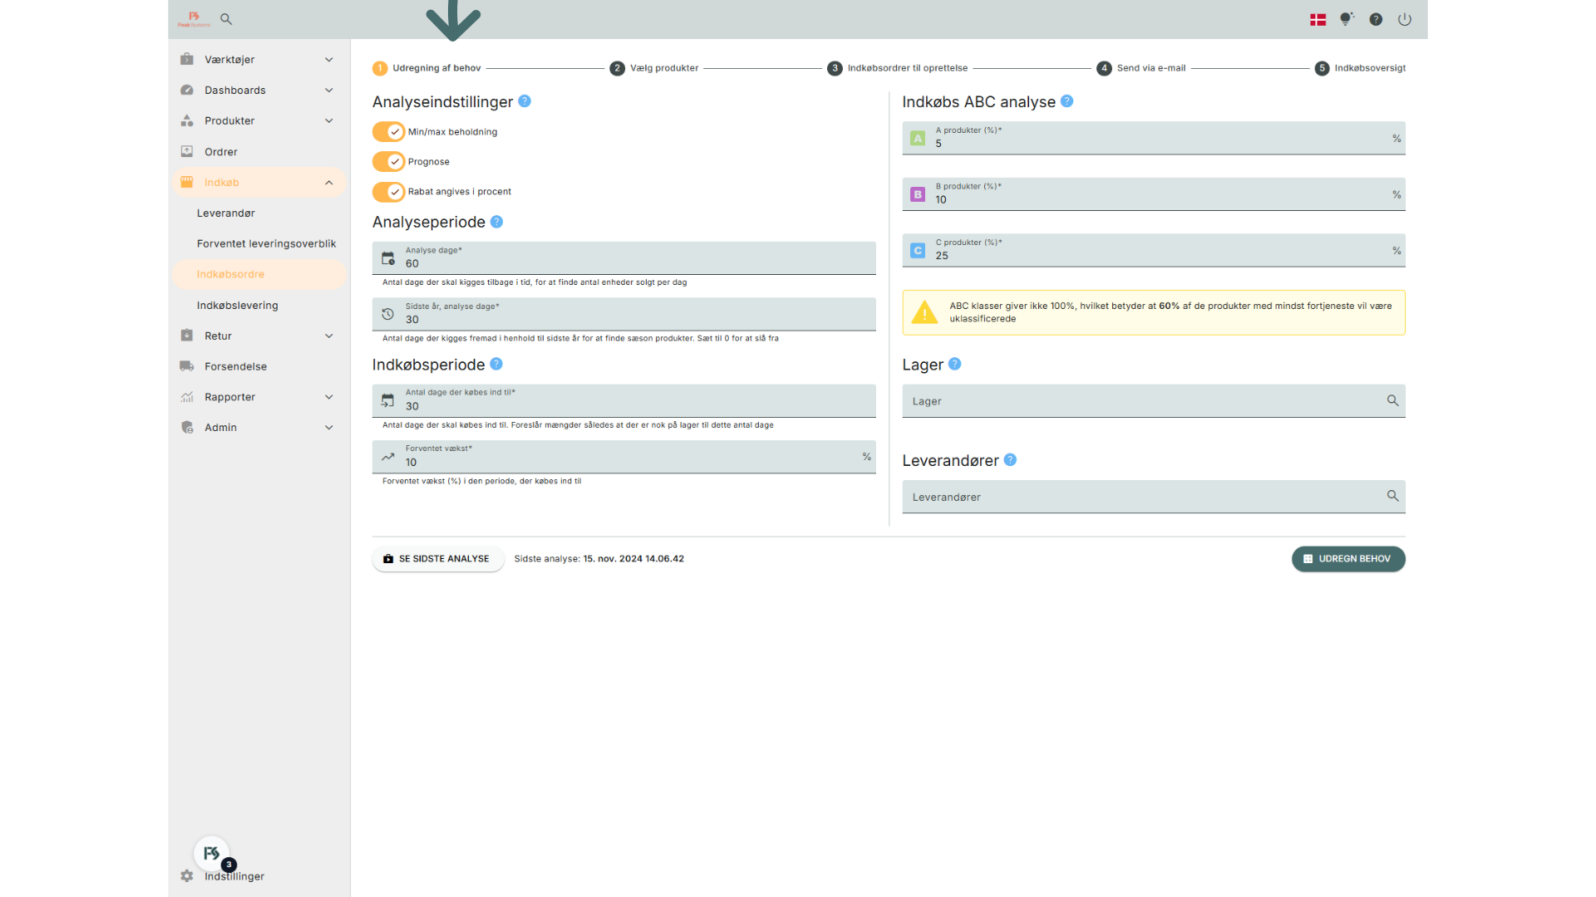Open Ordrer in sidebar

pyautogui.click(x=259, y=152)
